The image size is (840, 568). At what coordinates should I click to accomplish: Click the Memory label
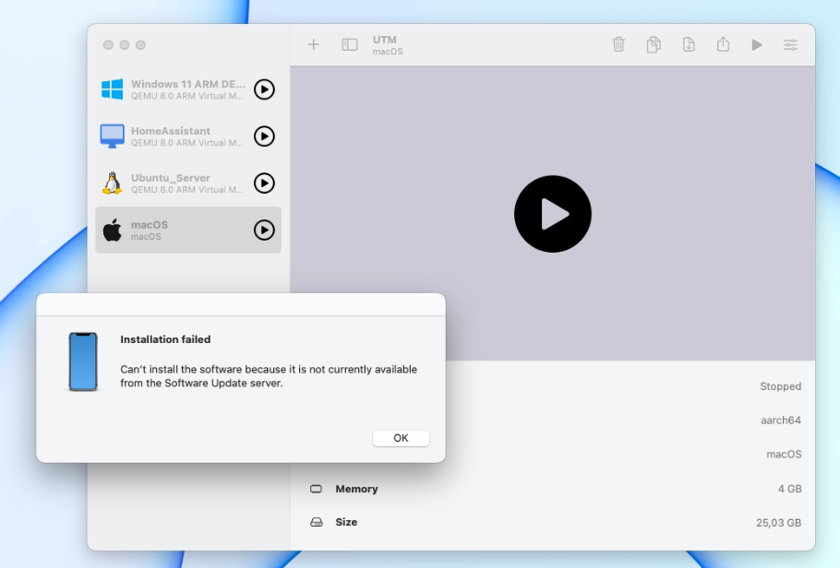pyautogui.click(x=356, y=489)
